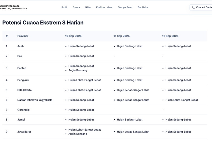Select Gempa Bumi navigation item
Screen dimensions: 212x141
pyautogui.click(x=125, y=7)
